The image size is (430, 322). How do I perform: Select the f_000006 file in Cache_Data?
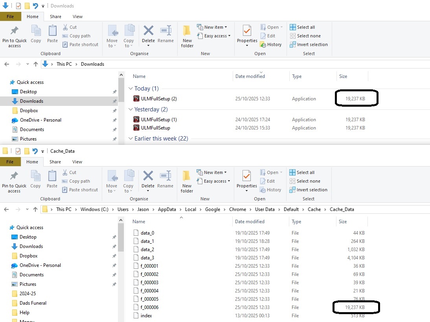149,307
